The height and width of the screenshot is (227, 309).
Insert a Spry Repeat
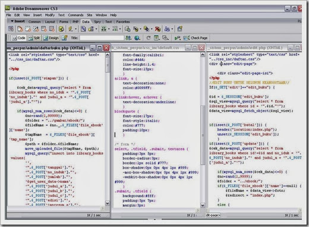click(x=36, y=29)
